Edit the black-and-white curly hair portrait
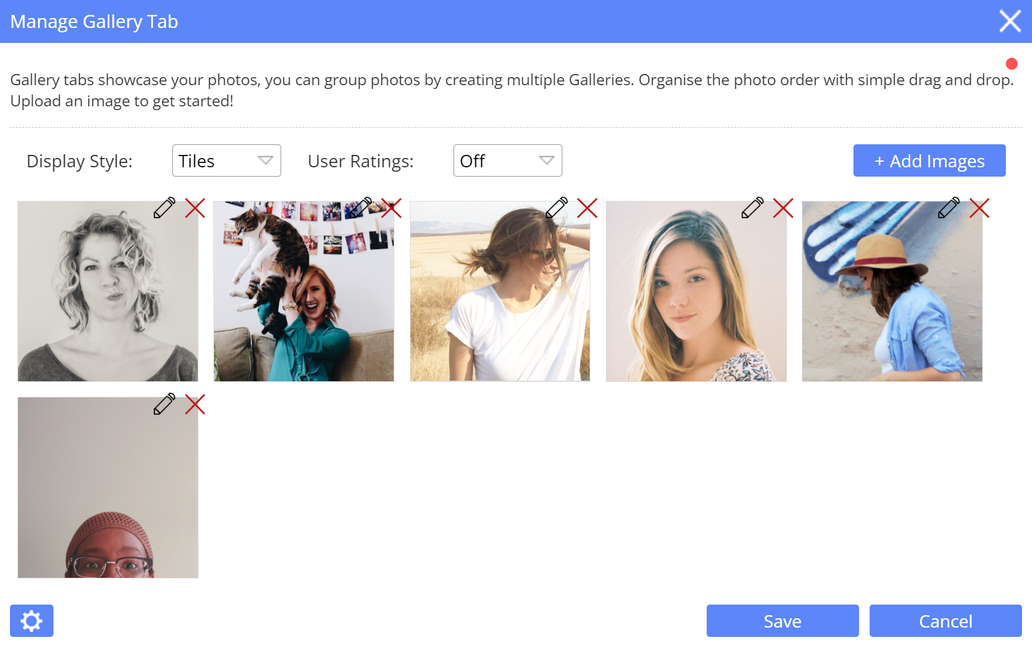This screenshot has width=1032, height=645. click(x=164, y=208)
